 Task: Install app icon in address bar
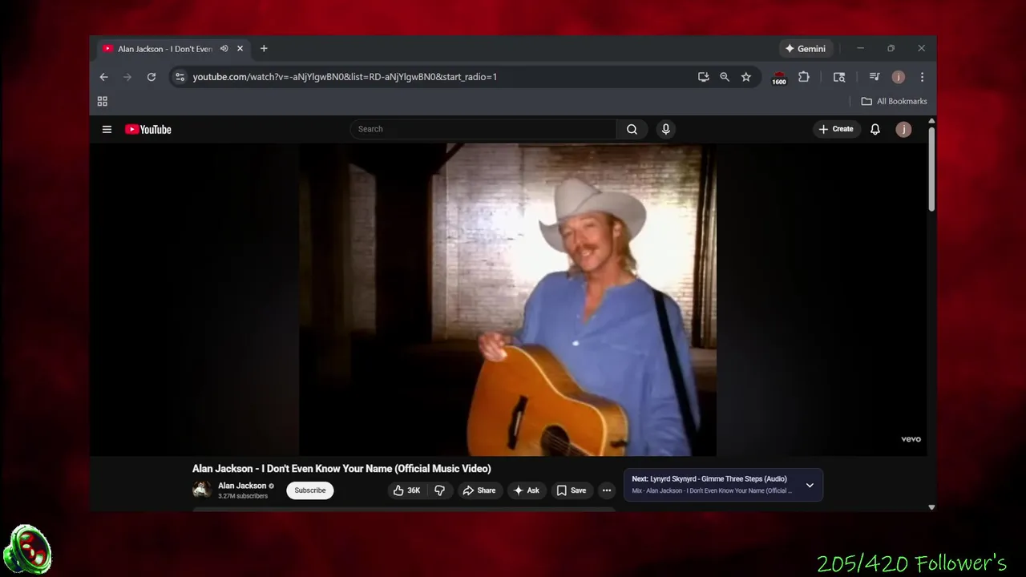703,77
